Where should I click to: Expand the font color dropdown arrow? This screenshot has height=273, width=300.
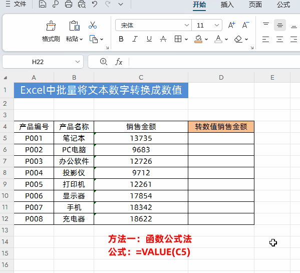click(226, 39)
